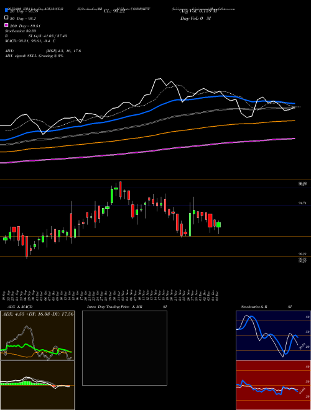
Task: Select the '50 Day = 93.1' legend text
Action: (23, 19)
